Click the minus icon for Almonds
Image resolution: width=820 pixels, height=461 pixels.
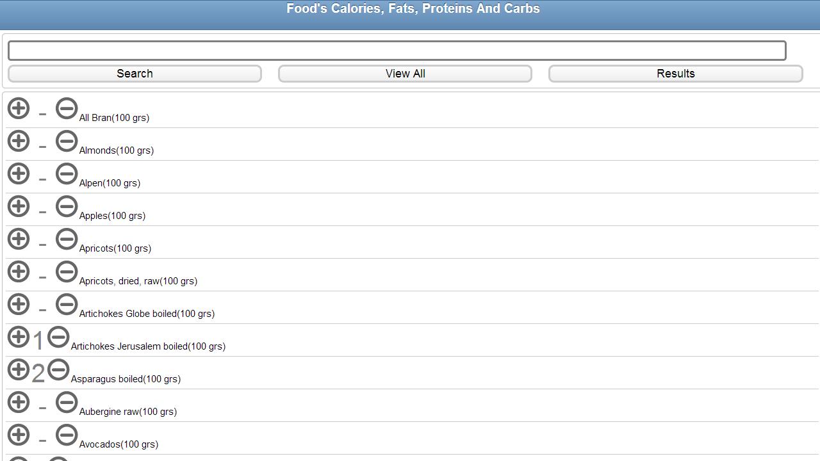[x=67, y=141]
